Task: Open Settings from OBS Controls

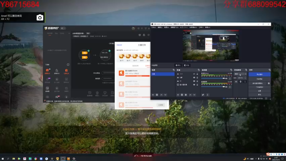Action: [x=260, y=91]
